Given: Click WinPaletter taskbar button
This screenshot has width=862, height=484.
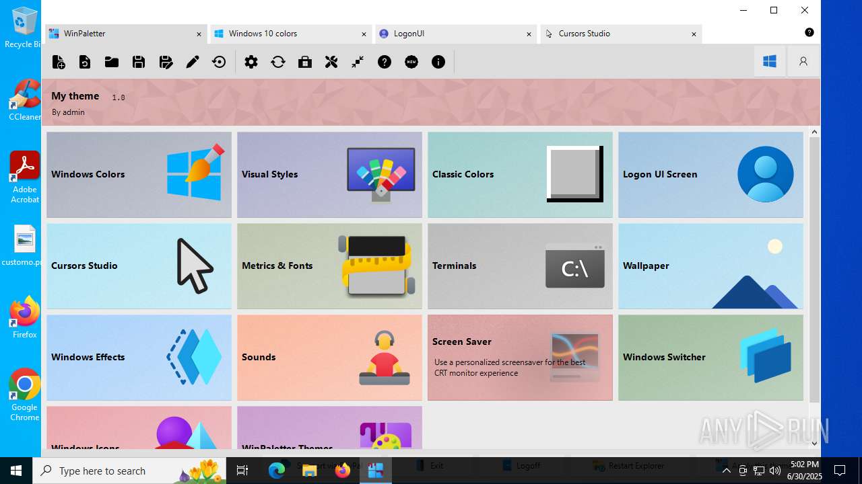Looking at the screenshot, I should coord(376,471).
